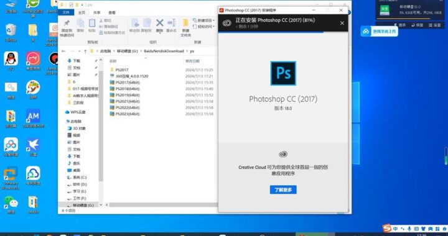
Task: Click breadcrumb chevron before ps folder
Action: click(187, 51)
